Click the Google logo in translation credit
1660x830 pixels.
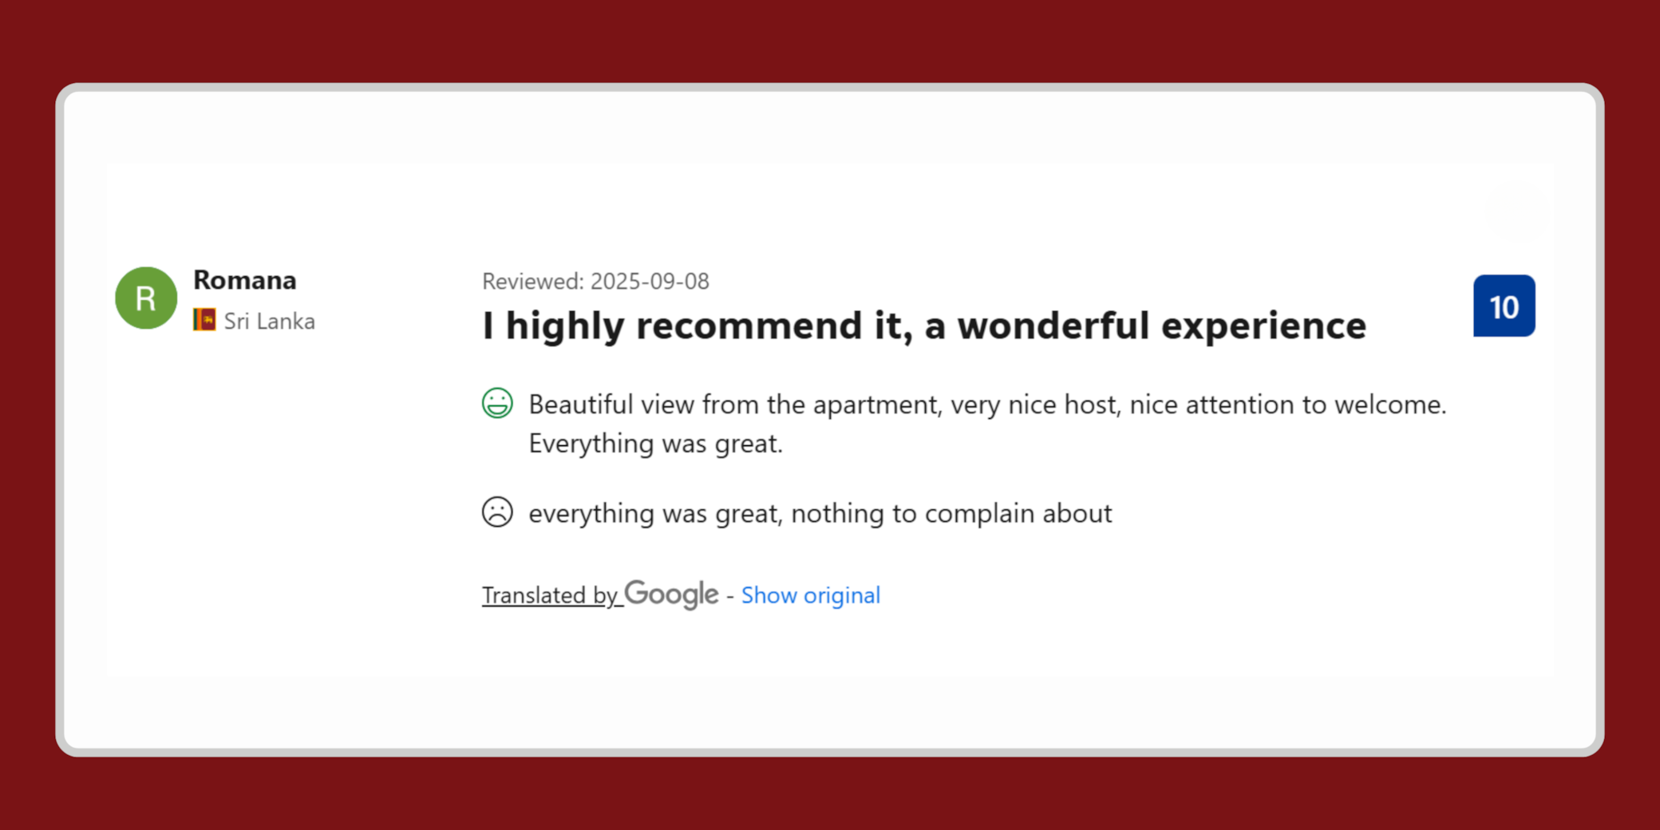tap(671, 594)
